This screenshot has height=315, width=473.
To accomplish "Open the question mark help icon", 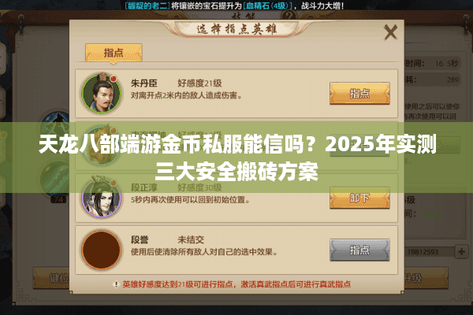I will pyautogui.click(x=289, y=15).
